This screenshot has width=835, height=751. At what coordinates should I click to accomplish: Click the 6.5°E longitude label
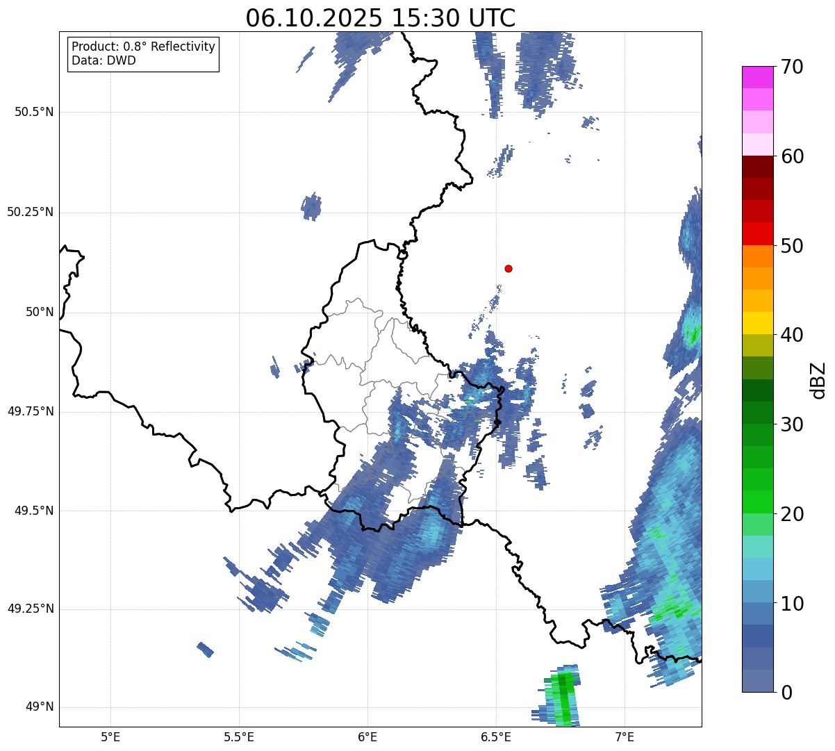[x=496, y=736]
